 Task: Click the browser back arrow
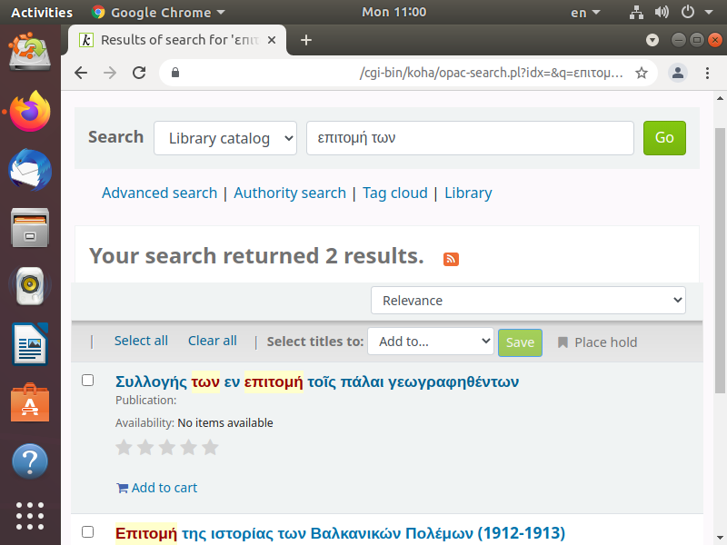(81, 73)
